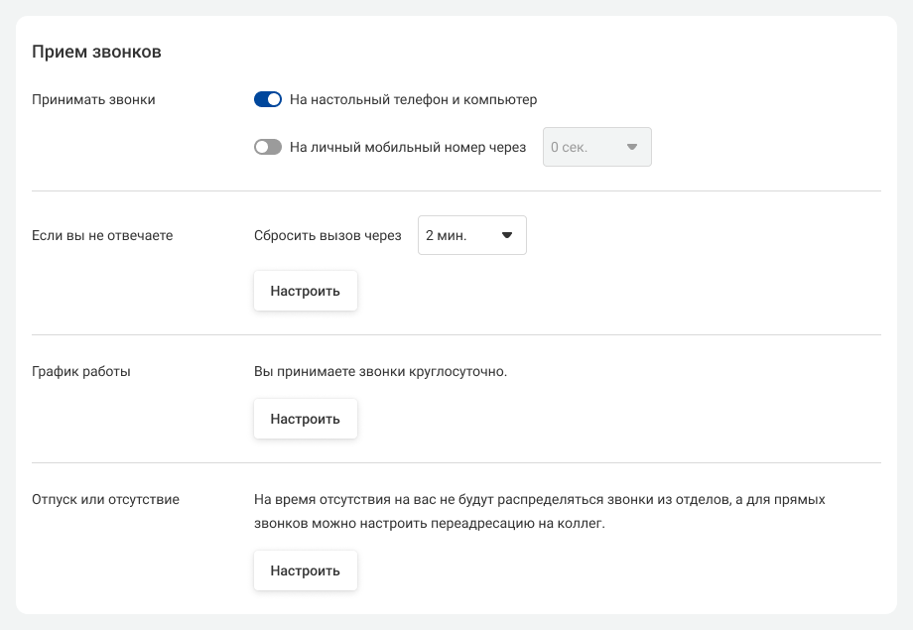Click the 'На личный мобильный номер через' text
This screenshot has width=913, height=630.
(407, 147)
